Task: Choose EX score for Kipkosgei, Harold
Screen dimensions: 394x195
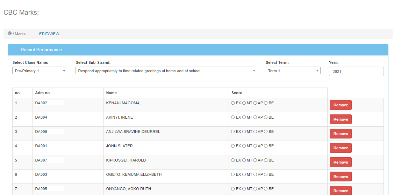Action: [x=233, y=160]
